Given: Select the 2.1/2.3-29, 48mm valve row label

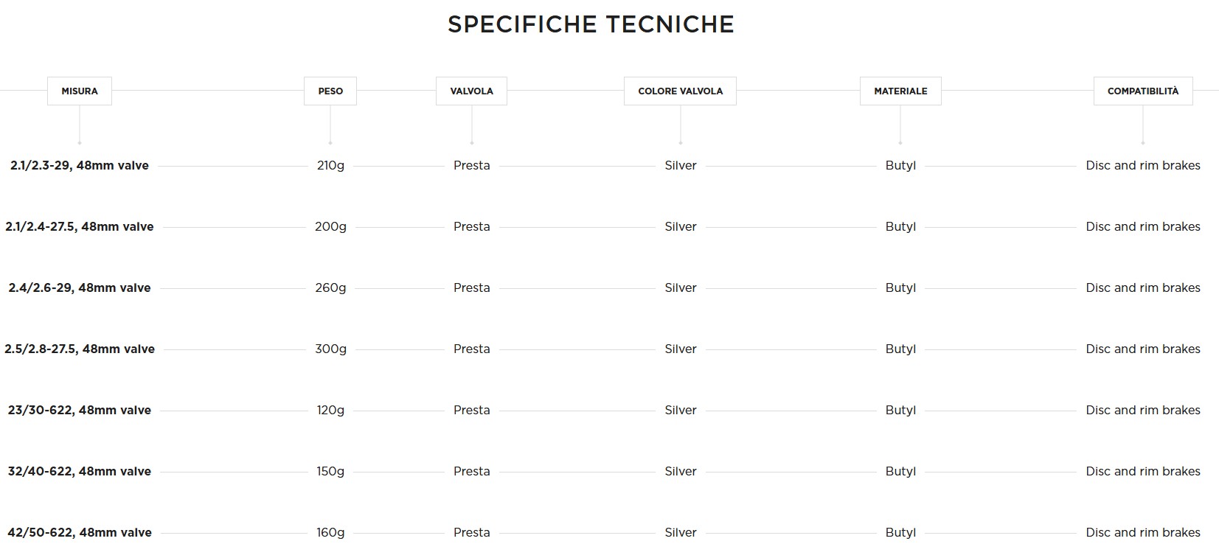Looking at the screenshot, I should 80,166.
